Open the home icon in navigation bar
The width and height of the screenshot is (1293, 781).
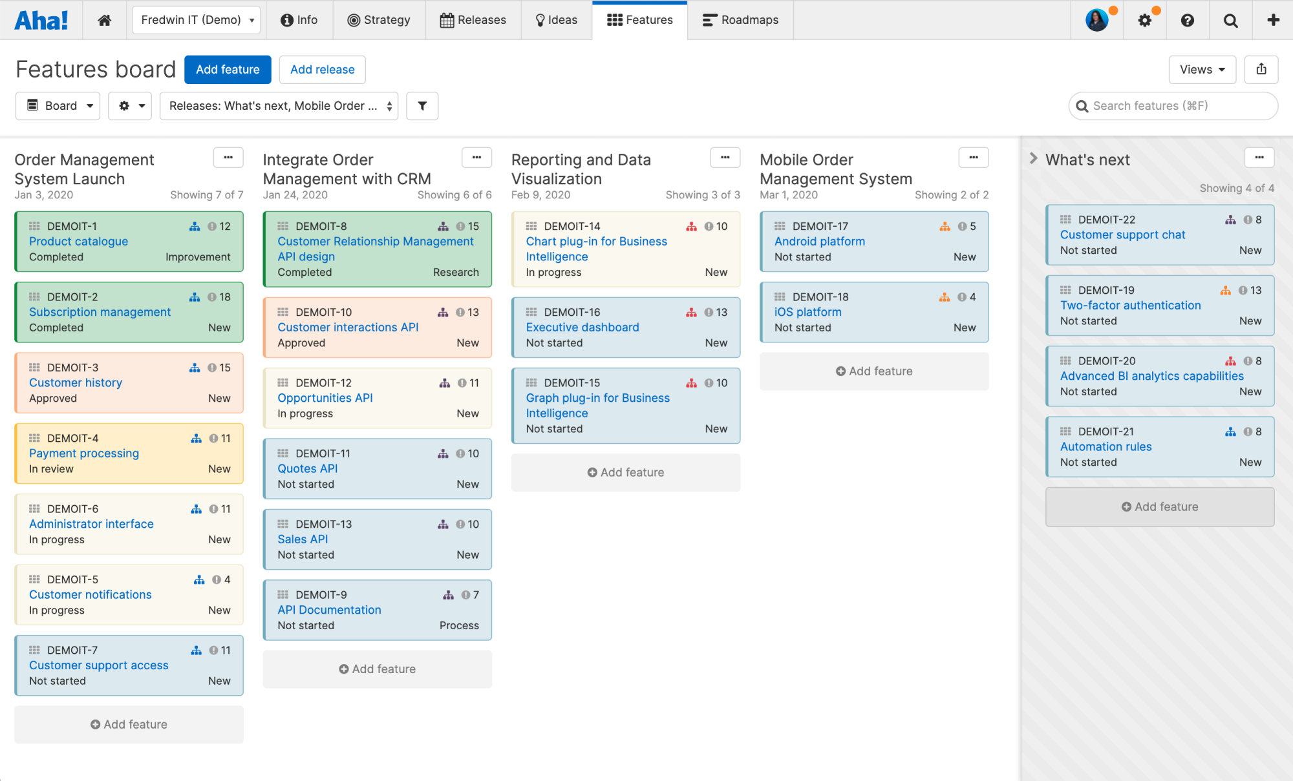tap(104, 20)
